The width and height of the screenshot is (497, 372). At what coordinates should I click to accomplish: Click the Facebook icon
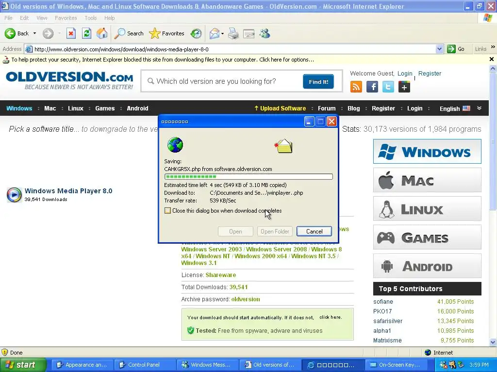(x=372, y=87)
